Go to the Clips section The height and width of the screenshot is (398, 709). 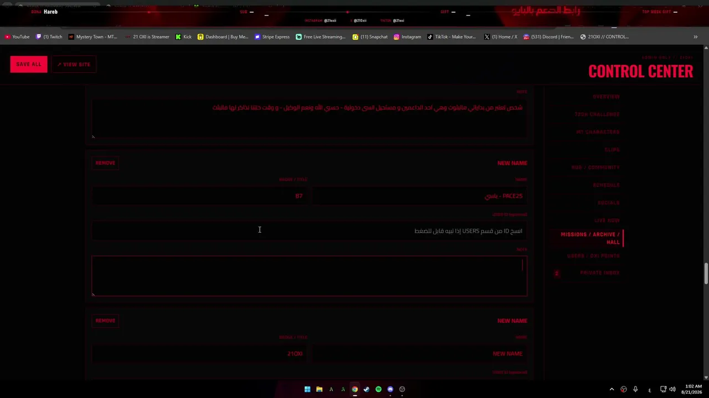pyautogui.click(x=612, y=150)
